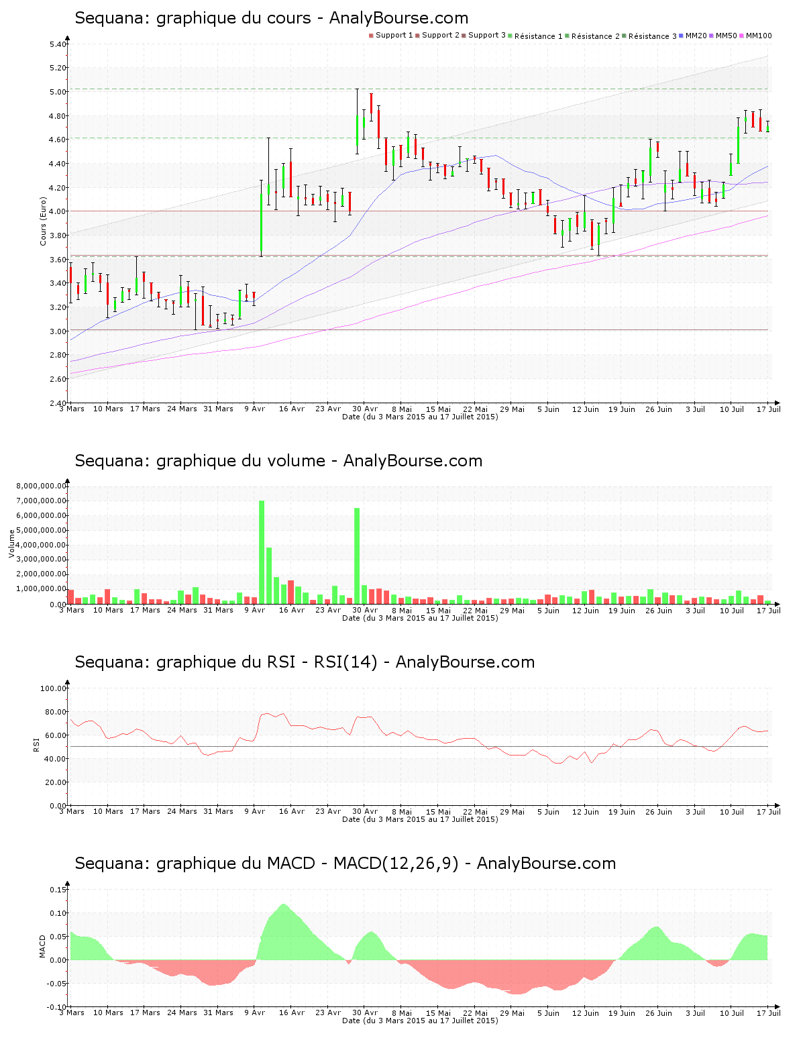Click '26 Juin' date on the volume chart
805x1040 pixels.
coord(659,610)
